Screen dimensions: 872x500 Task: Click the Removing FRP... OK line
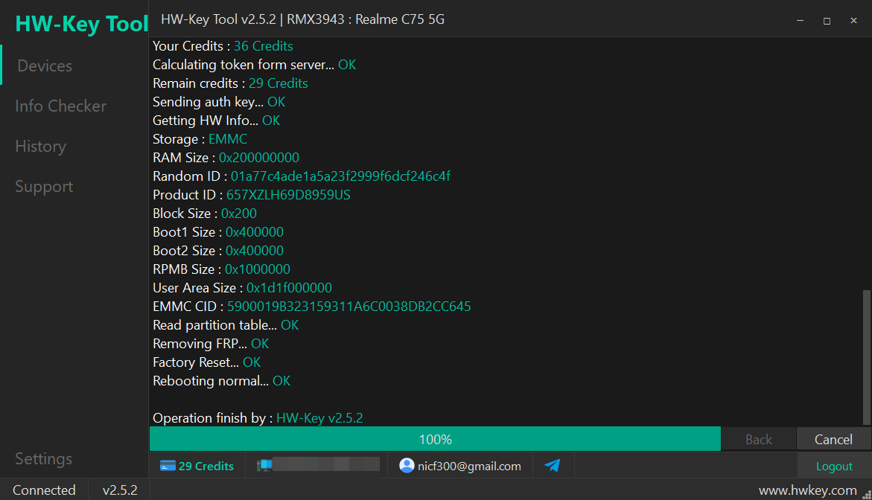coord(211,344)
